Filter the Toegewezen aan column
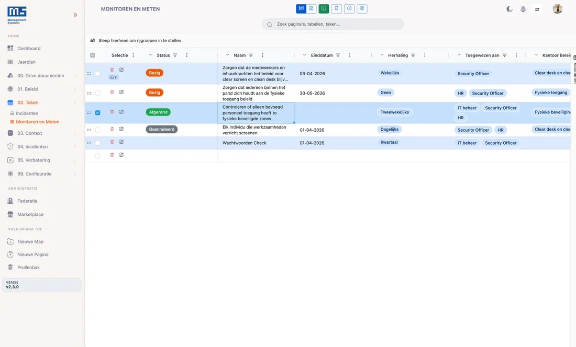 point(504,55)
